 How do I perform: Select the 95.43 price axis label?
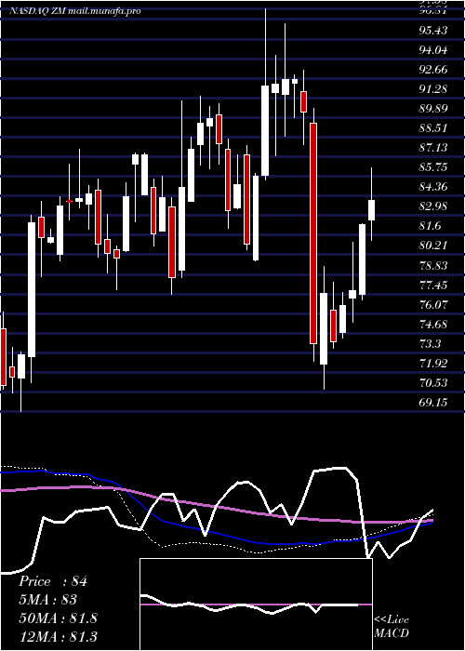(434, 31)
